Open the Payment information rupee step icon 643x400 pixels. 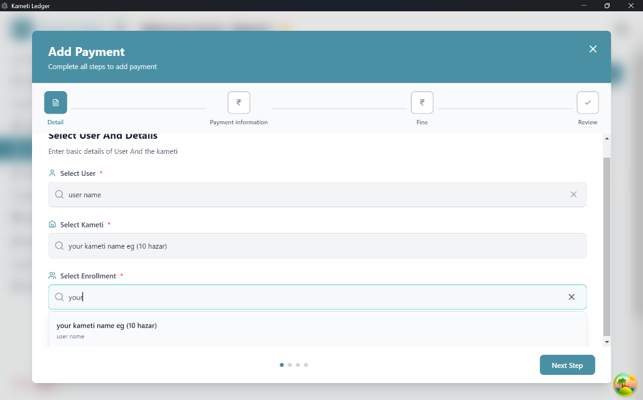(239, 102)
